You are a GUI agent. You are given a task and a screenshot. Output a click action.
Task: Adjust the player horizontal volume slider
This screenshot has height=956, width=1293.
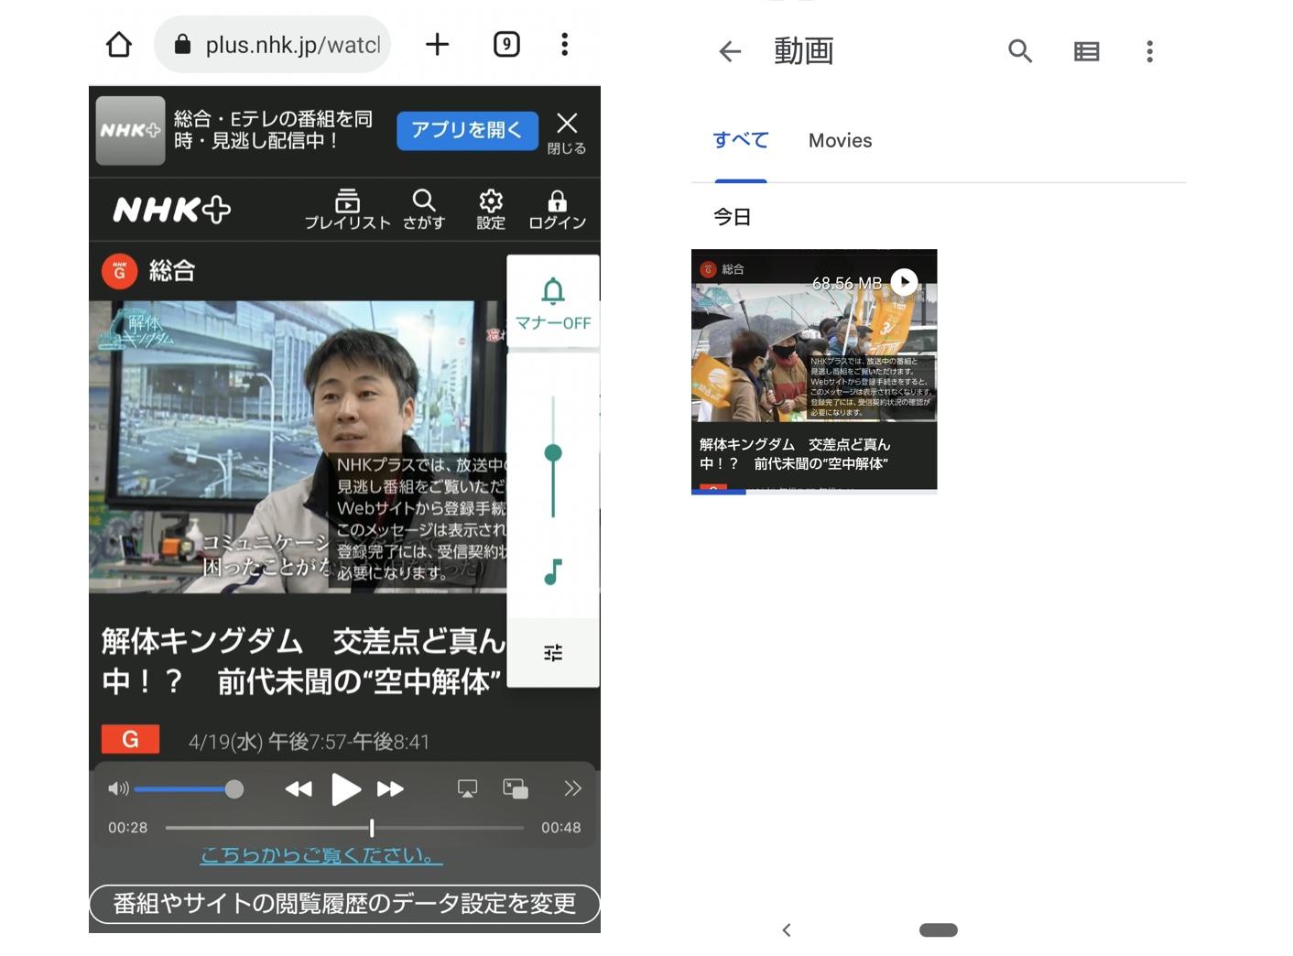tap(189, 788)
